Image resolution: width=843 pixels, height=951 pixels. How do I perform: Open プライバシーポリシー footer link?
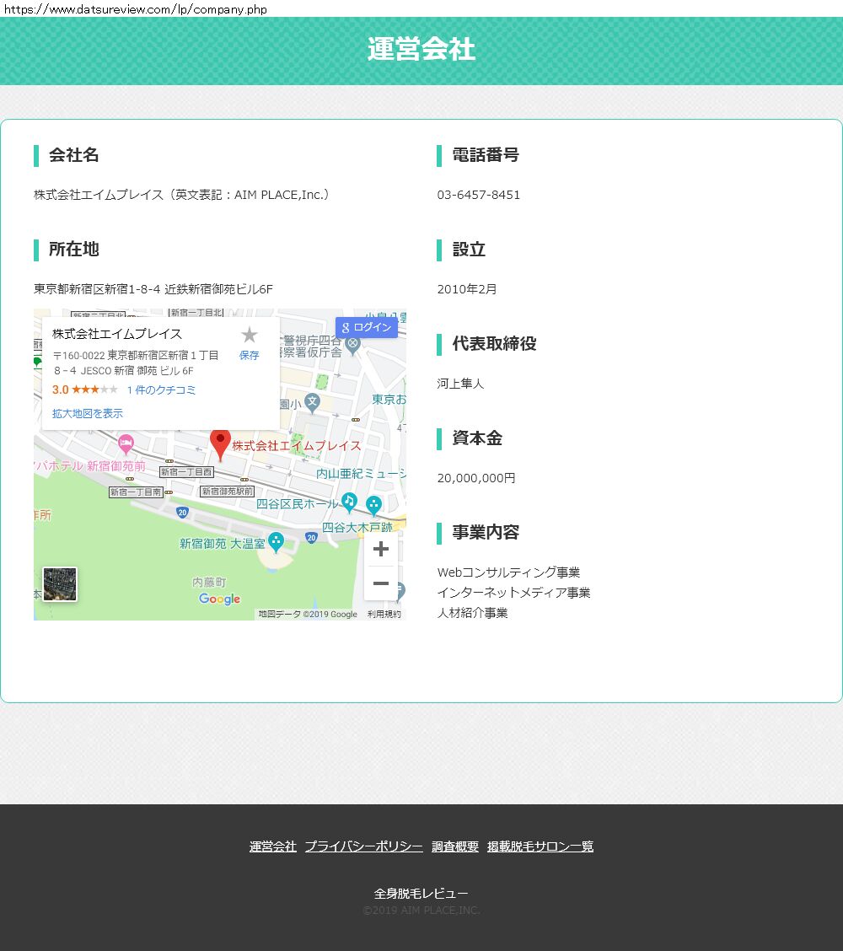click(x=363, y=846)
